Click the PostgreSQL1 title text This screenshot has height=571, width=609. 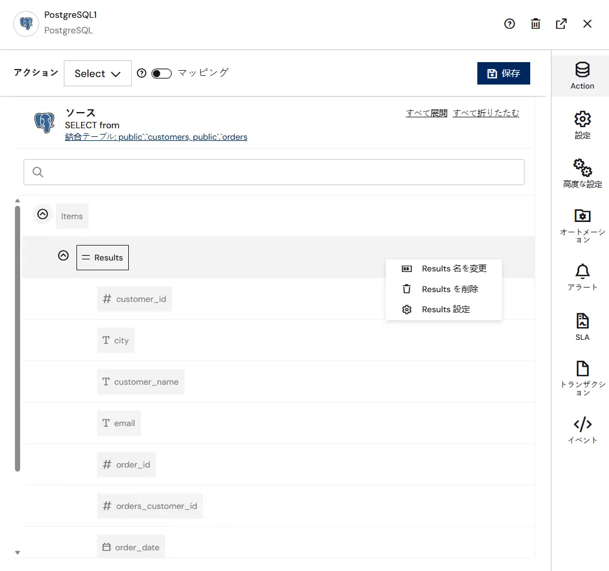(x=70, y=15)
